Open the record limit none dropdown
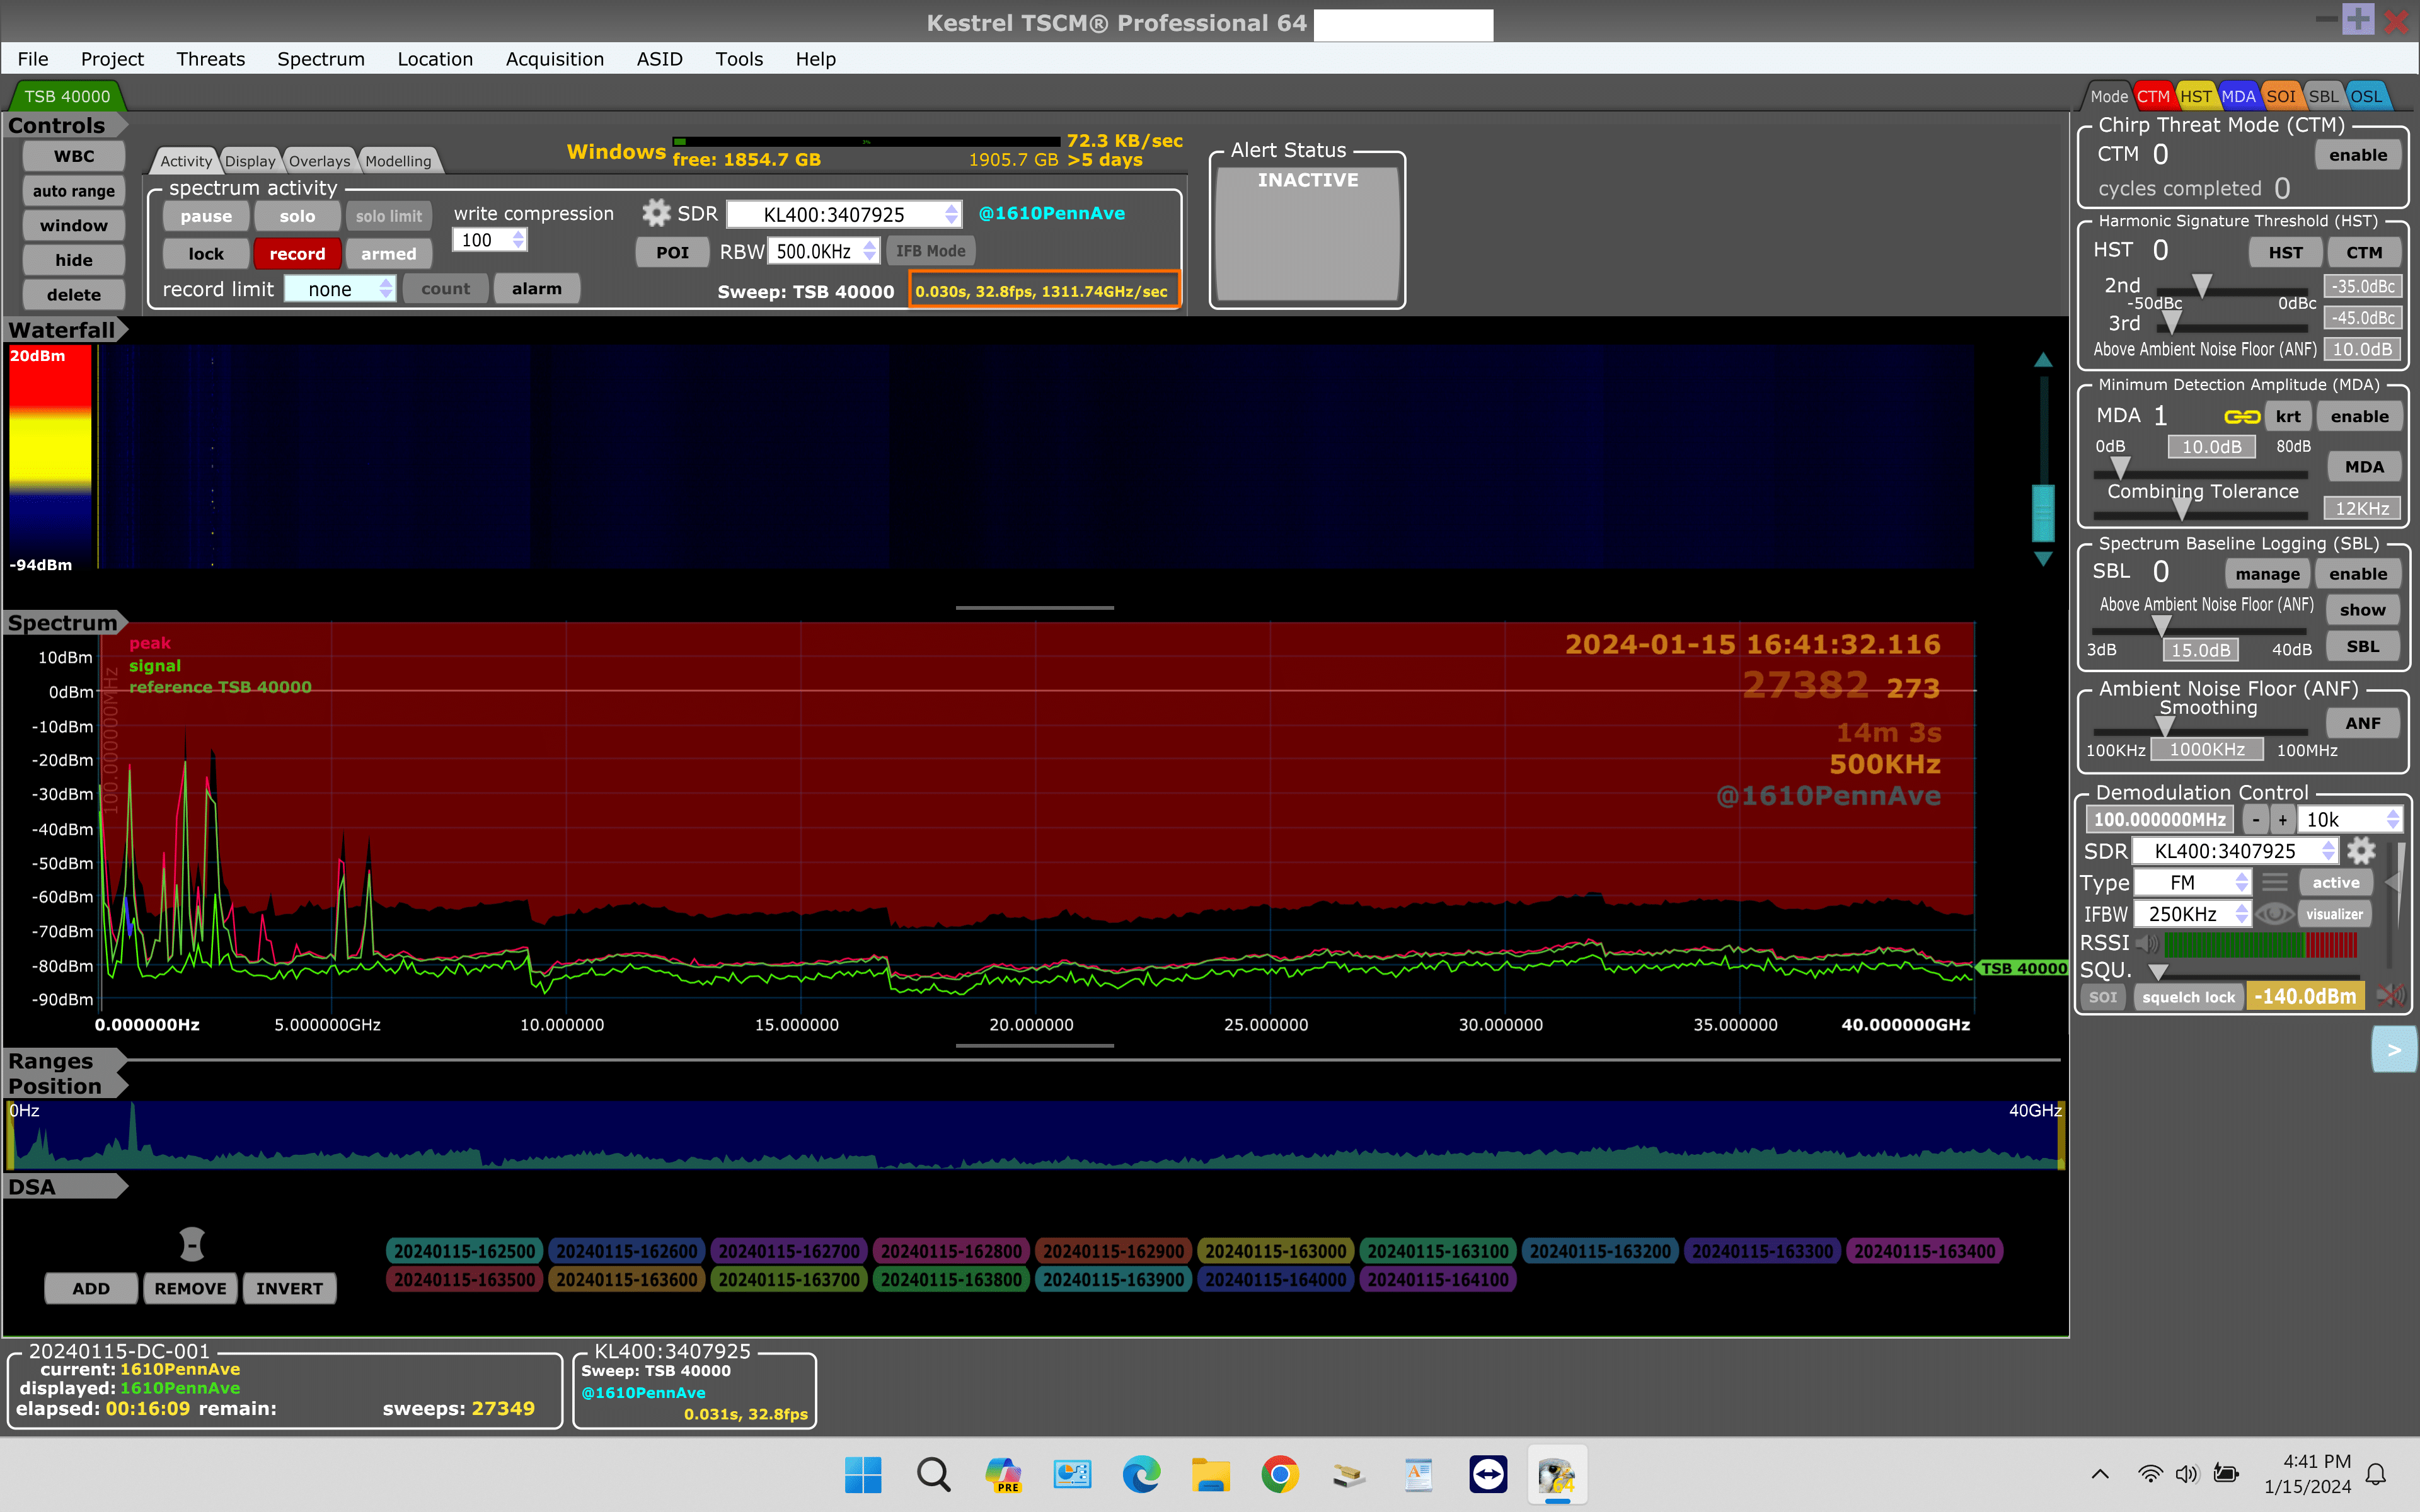2420x1512 pixels. [340, 289]
